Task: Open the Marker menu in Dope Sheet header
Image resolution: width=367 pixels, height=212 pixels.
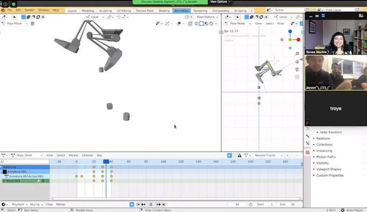Action: [73, 155]
